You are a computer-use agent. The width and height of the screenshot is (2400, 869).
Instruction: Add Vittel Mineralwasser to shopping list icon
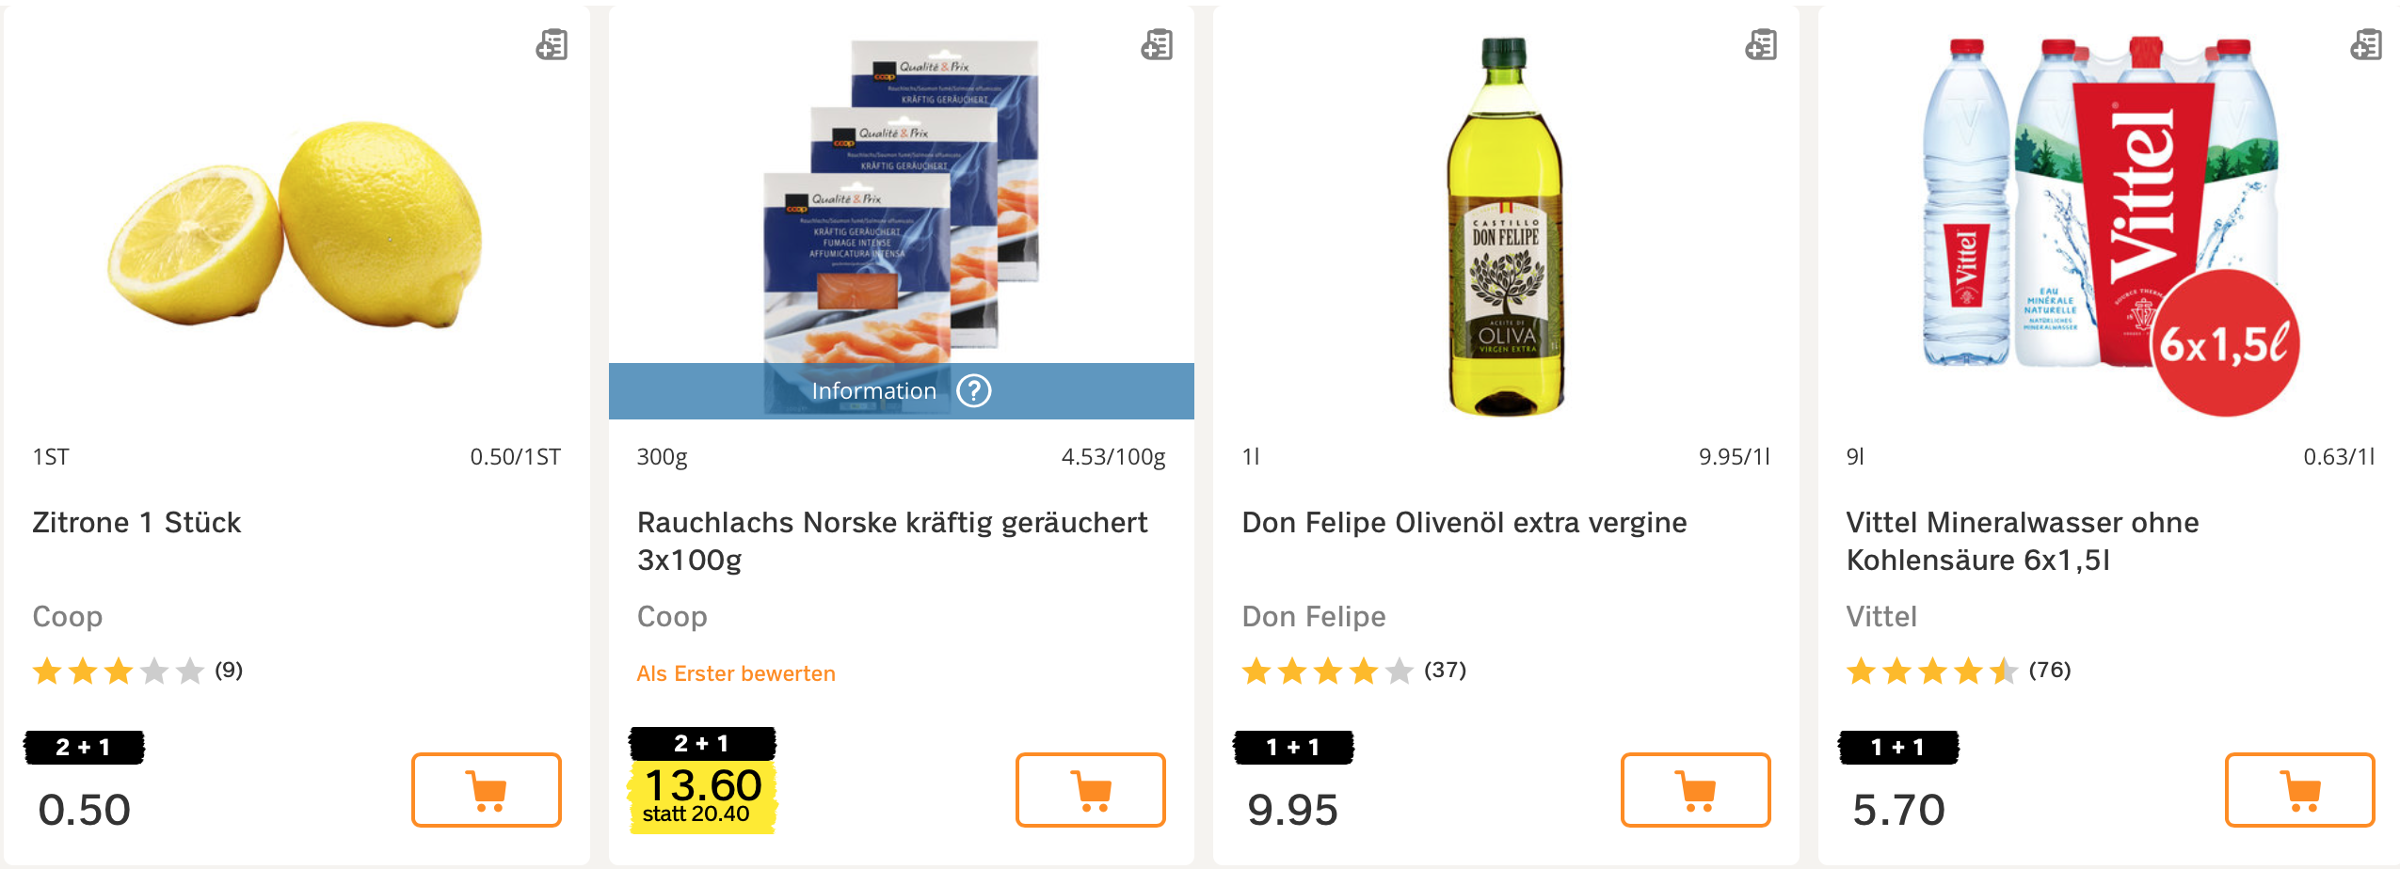coord(2366,45)
